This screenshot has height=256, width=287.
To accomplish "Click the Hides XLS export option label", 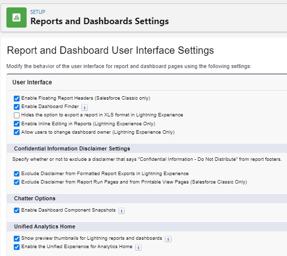I will [x=102, y=115].
